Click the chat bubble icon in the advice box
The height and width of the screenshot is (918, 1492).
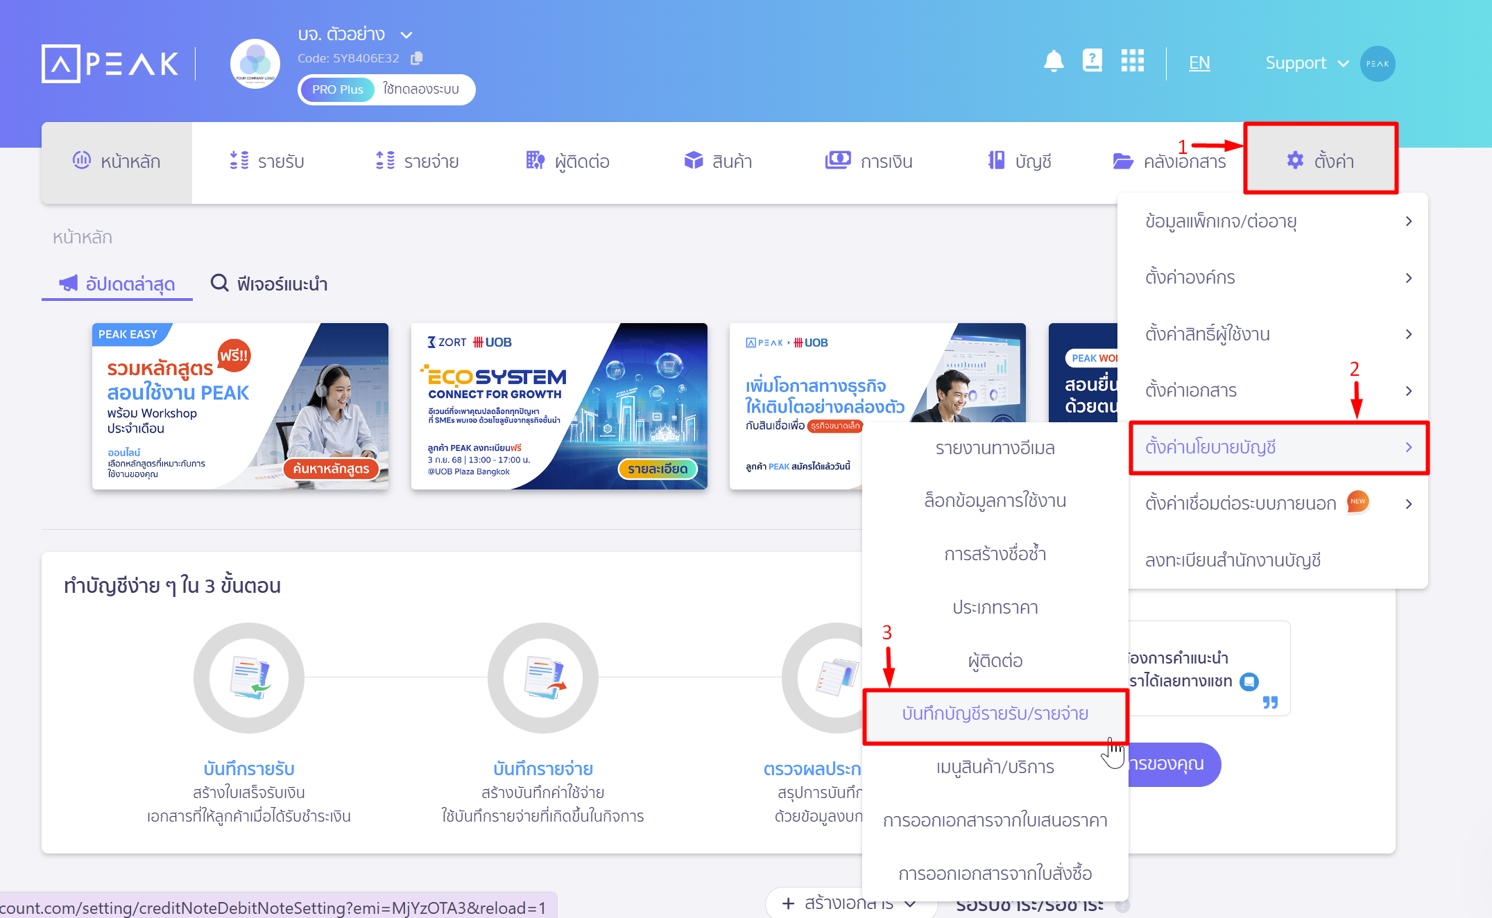[x=1249, y=682]
